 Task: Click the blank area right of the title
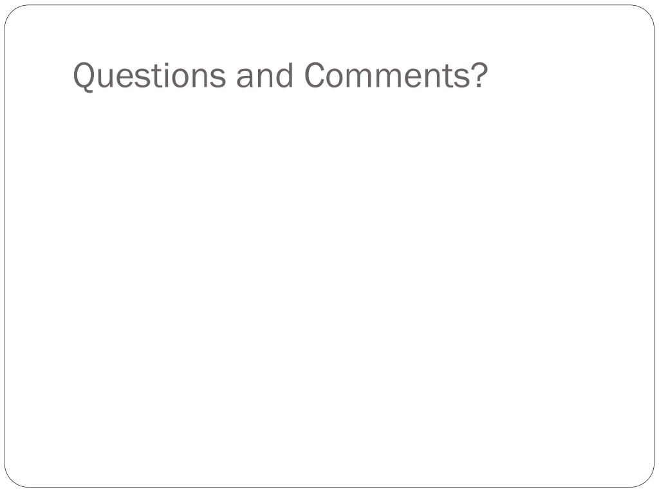tap(568, 76)
